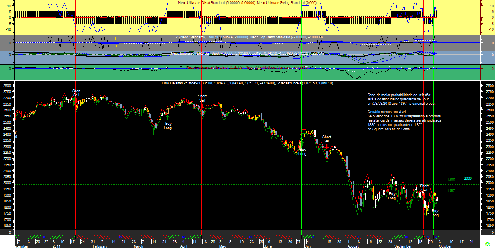This screenshot has width=495, height=248.
Task: Click the '2011' year label on date axis
Action: click(x=56, y=246)
